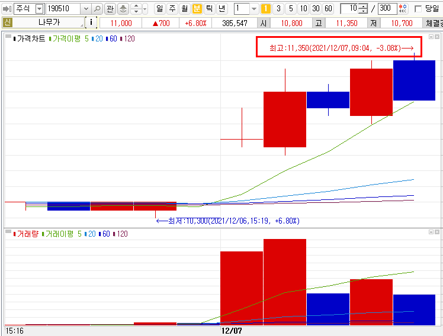Viewport: 443px width, 336px height.
Task: Click the 체결 button at the header's right
Action: (x=433, y=23)
